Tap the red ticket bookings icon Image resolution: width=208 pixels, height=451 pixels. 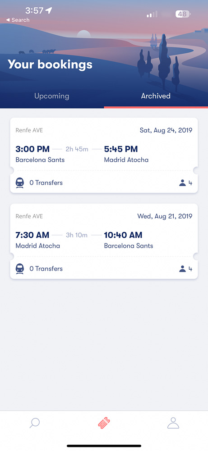tap(104, 423)
